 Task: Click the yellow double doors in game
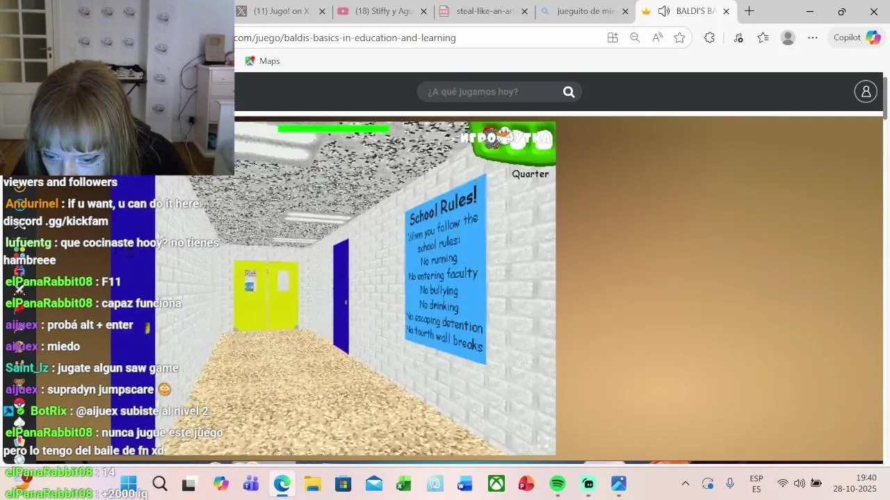(266, 295)
